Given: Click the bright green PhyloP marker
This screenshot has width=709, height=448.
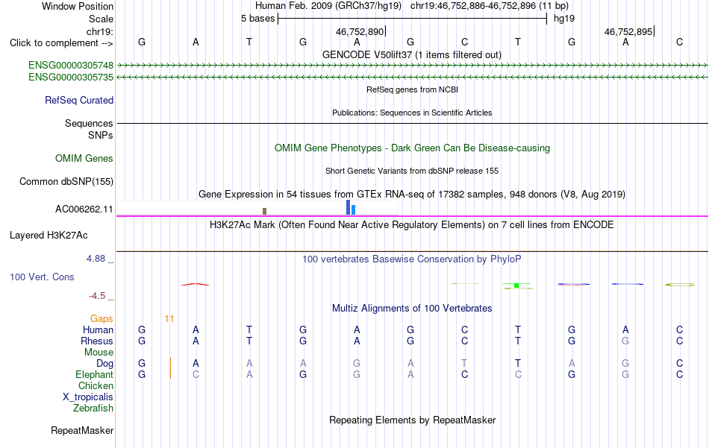Looking at the screenshot, I should coord(516,285).
